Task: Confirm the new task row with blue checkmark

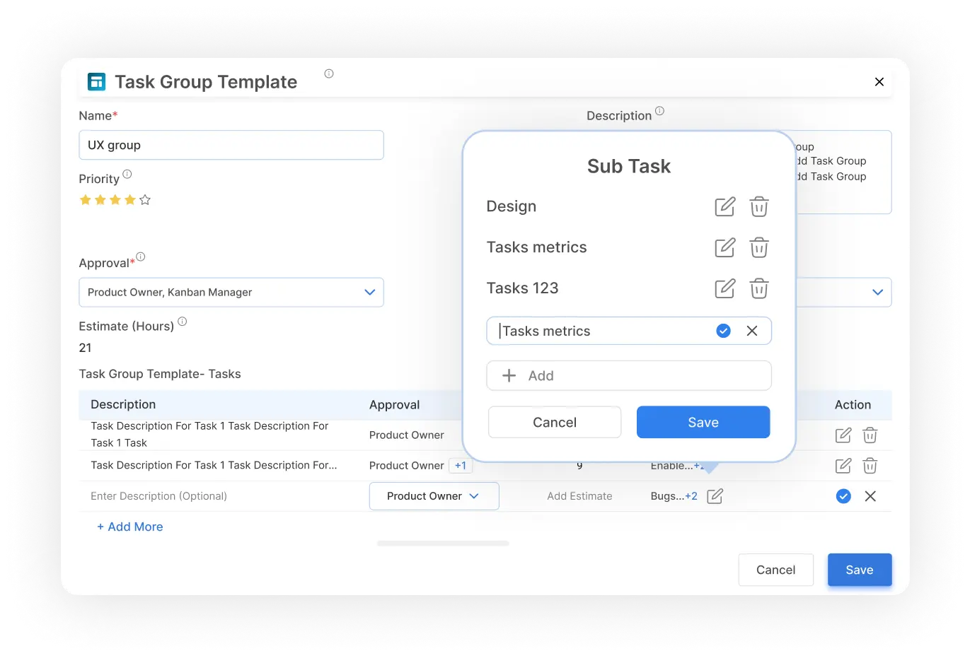Action: [843, 495]
